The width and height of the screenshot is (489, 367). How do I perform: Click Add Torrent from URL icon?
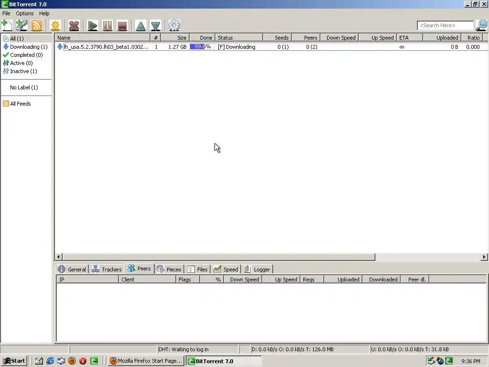[x=22, y=25]
